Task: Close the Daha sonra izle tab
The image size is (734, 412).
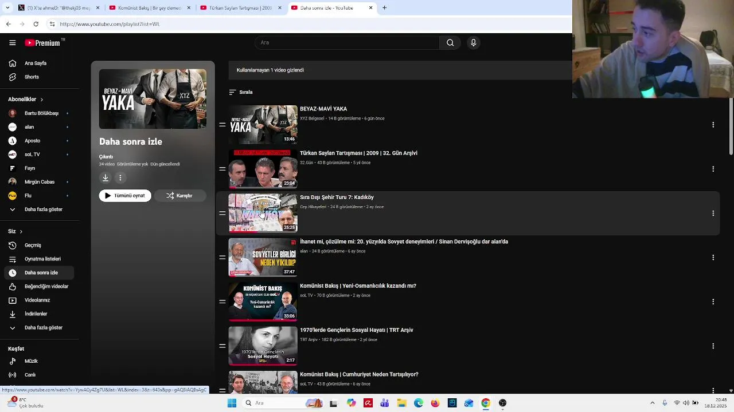Action: point(370,8)
